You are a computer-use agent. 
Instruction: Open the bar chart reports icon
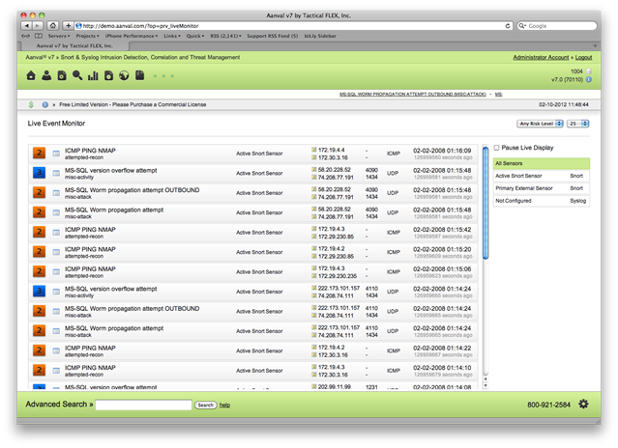[93, 75]
